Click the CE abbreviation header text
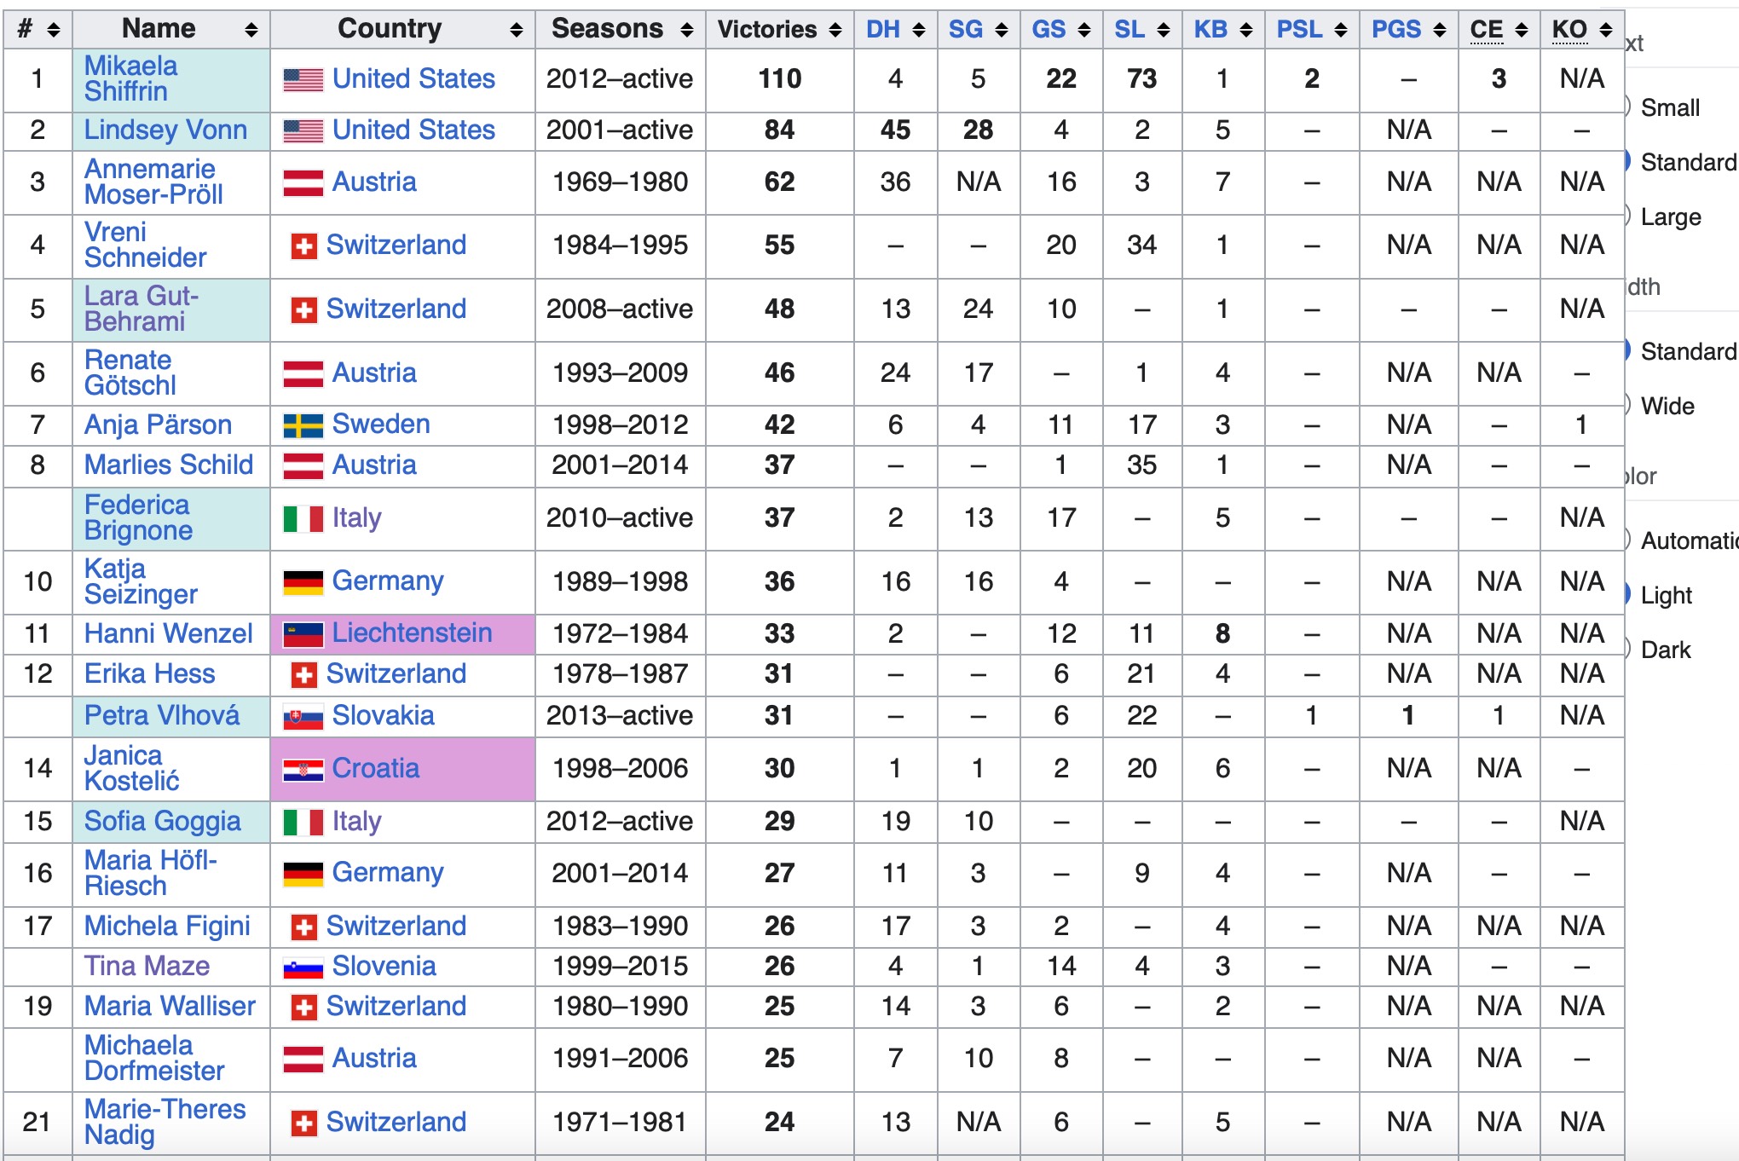Screen dimensions: 1739x1161 coord(1487,30)
